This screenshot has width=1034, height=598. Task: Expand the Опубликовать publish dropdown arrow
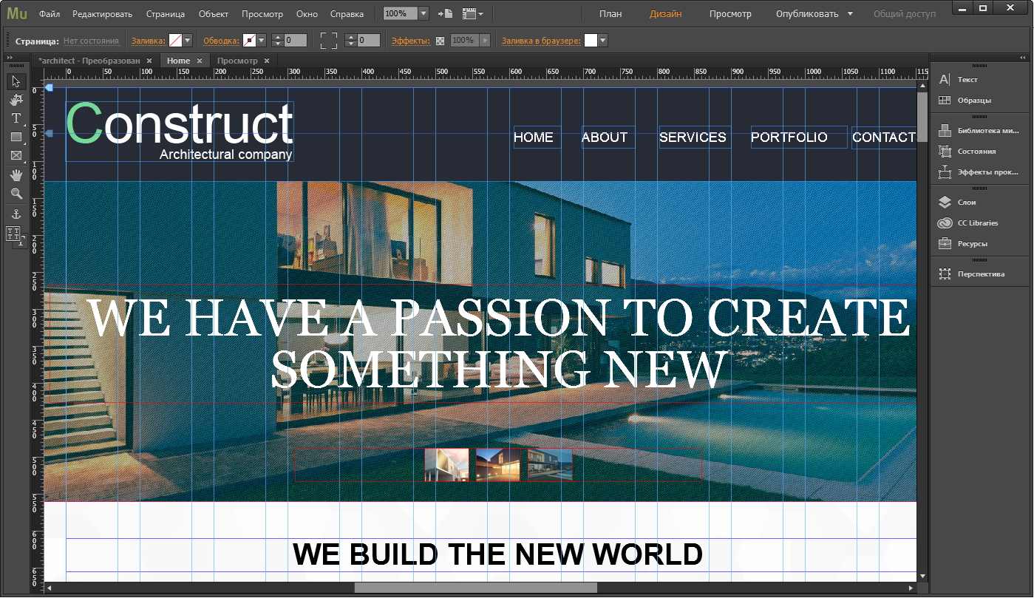pos(850,14)
